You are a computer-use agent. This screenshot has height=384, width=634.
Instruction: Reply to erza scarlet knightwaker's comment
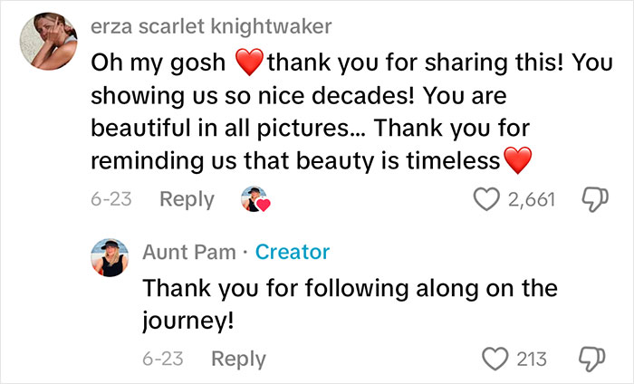187,199
